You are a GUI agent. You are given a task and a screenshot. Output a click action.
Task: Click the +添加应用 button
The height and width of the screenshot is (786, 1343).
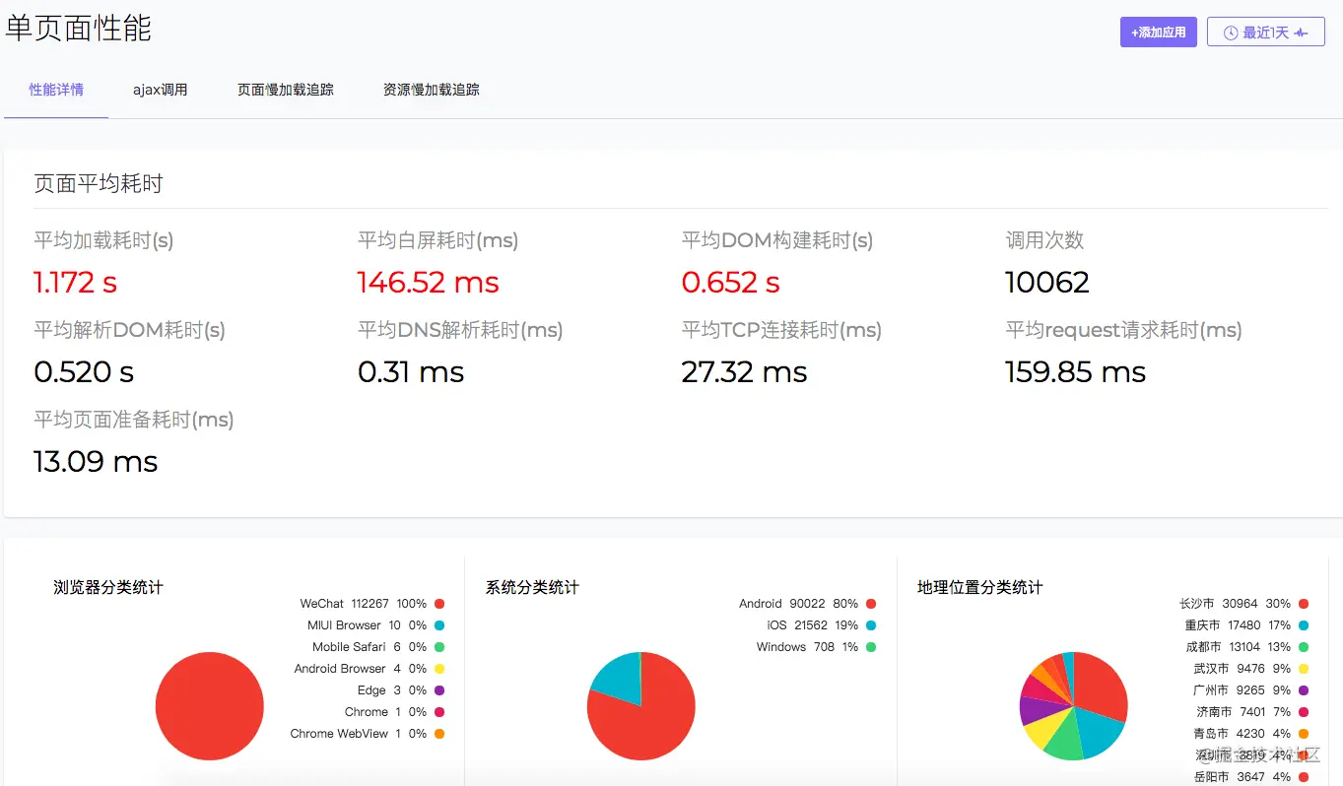point(1159,32)
